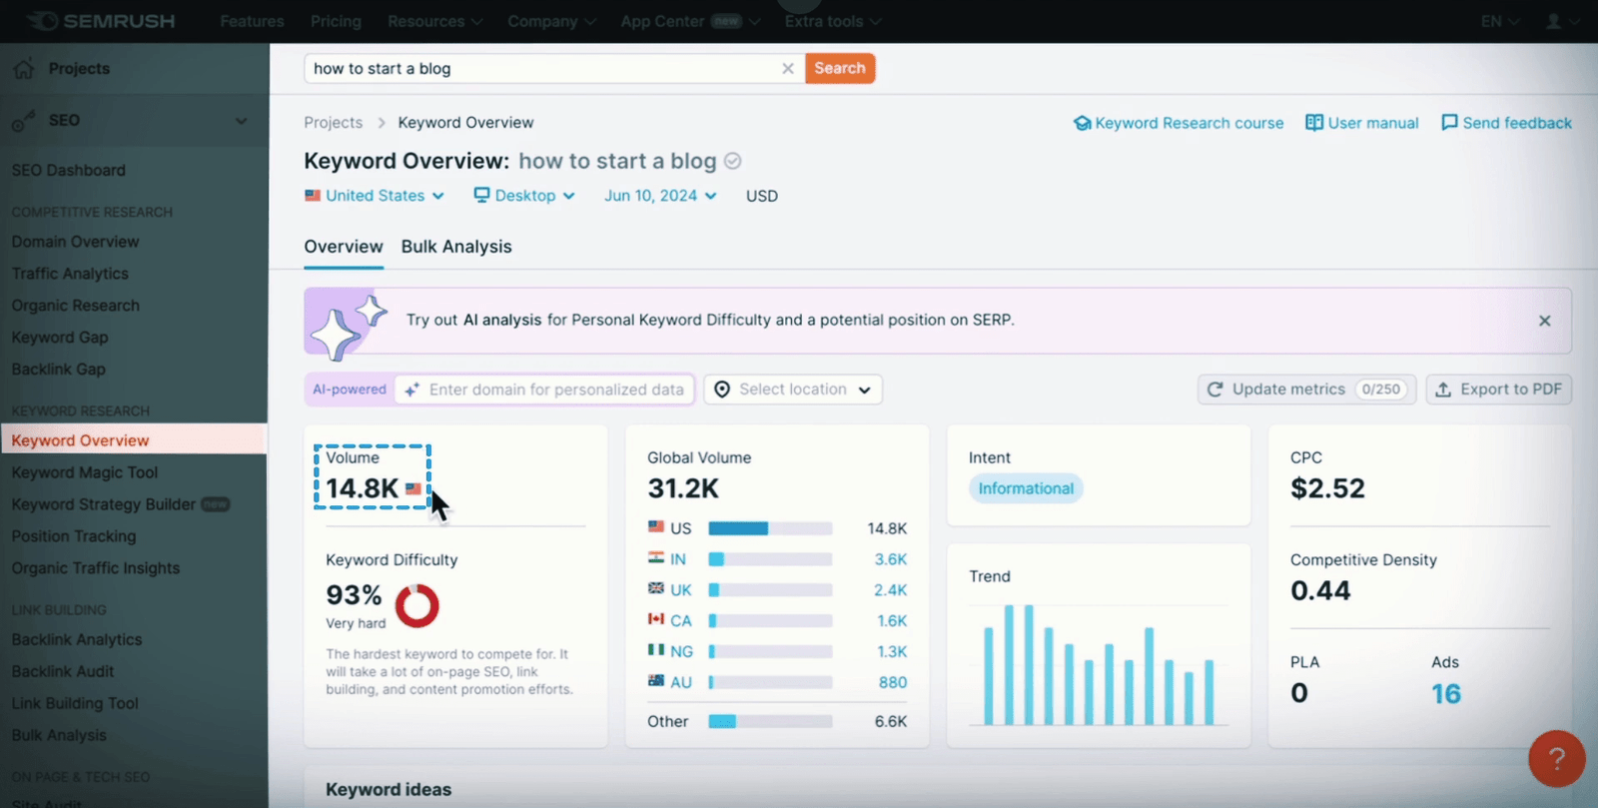Image resolution: width=1598 pixels, height=808 pixels.
Task: Open Organic Traffic Insights in sidebar
Action: click(96, 568)
